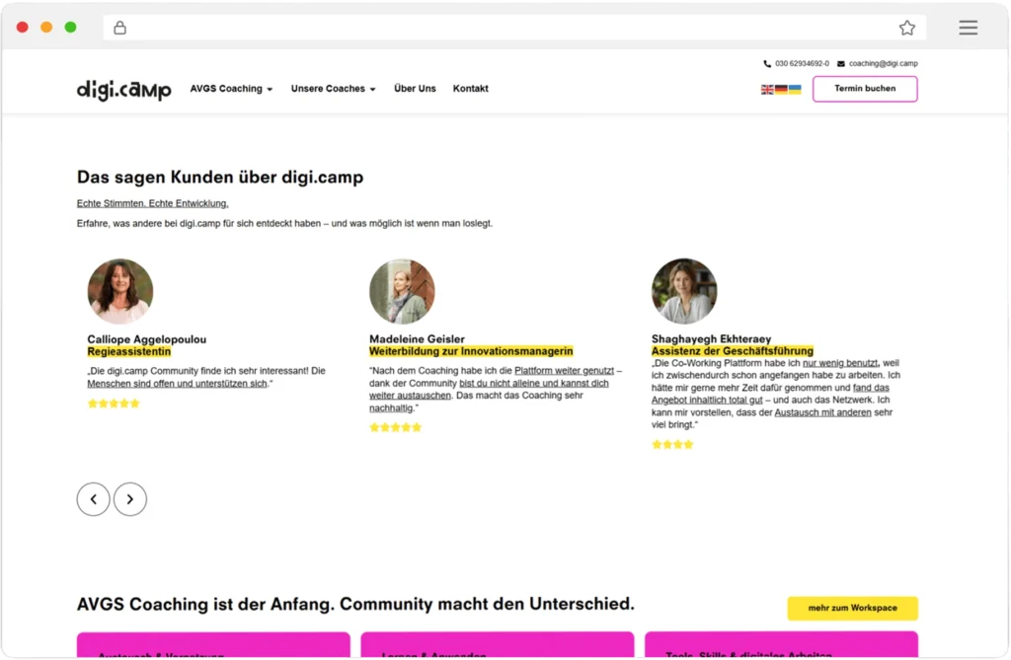
Task: Click the 'AVGS Coaching ist der Anfang' heading
Action: [355, 604]
